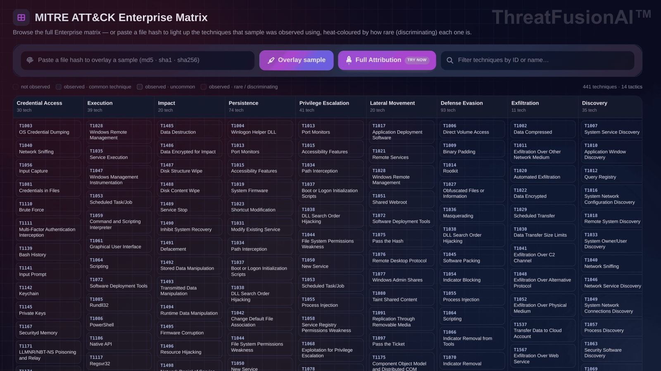Open T1491 Defacement technique
The width and height of the screenshot is (661, 371).
point(190,246)
